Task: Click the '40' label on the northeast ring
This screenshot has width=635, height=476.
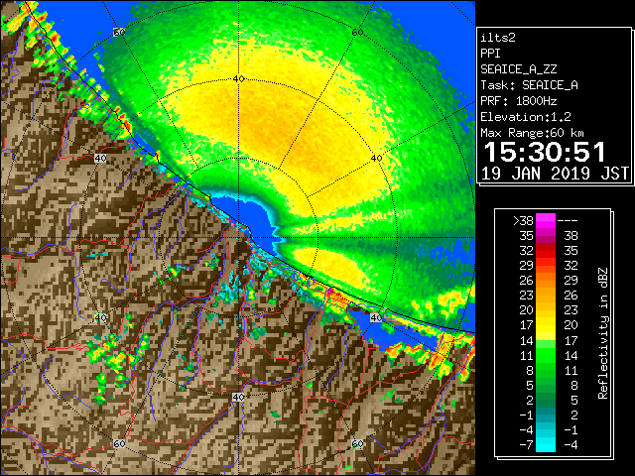Action: tap(377, 158)
